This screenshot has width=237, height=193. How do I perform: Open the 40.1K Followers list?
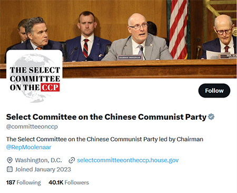point(69,182)
